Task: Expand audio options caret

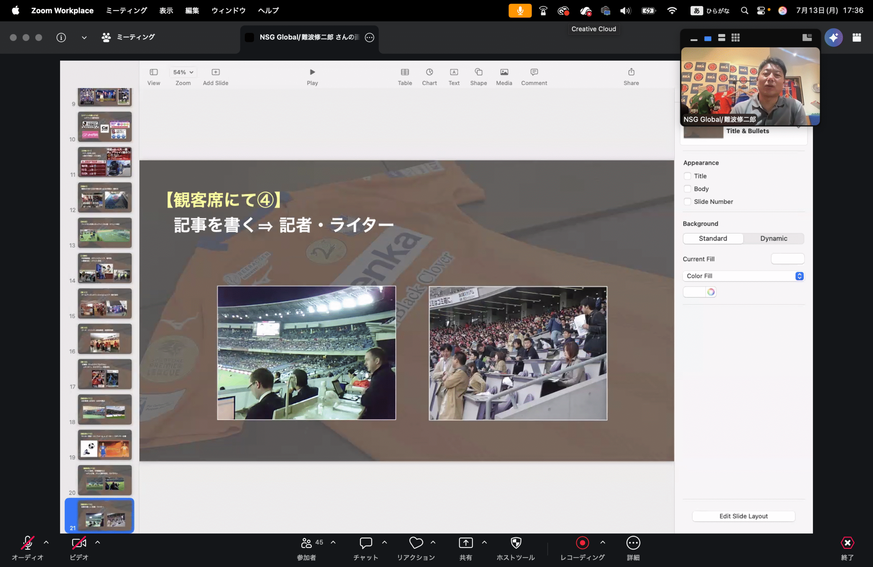Action: [x=46, y=542]
